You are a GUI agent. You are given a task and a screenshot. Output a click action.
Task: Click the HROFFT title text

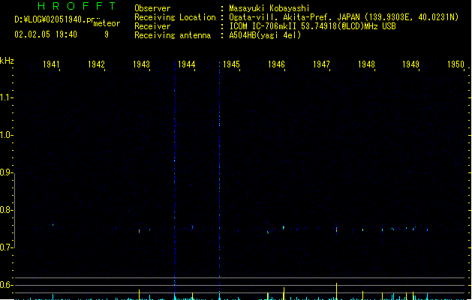pos(77,6)
